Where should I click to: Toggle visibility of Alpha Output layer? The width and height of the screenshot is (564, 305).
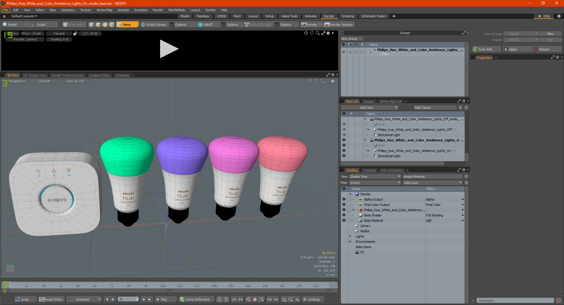coord(344,199)
